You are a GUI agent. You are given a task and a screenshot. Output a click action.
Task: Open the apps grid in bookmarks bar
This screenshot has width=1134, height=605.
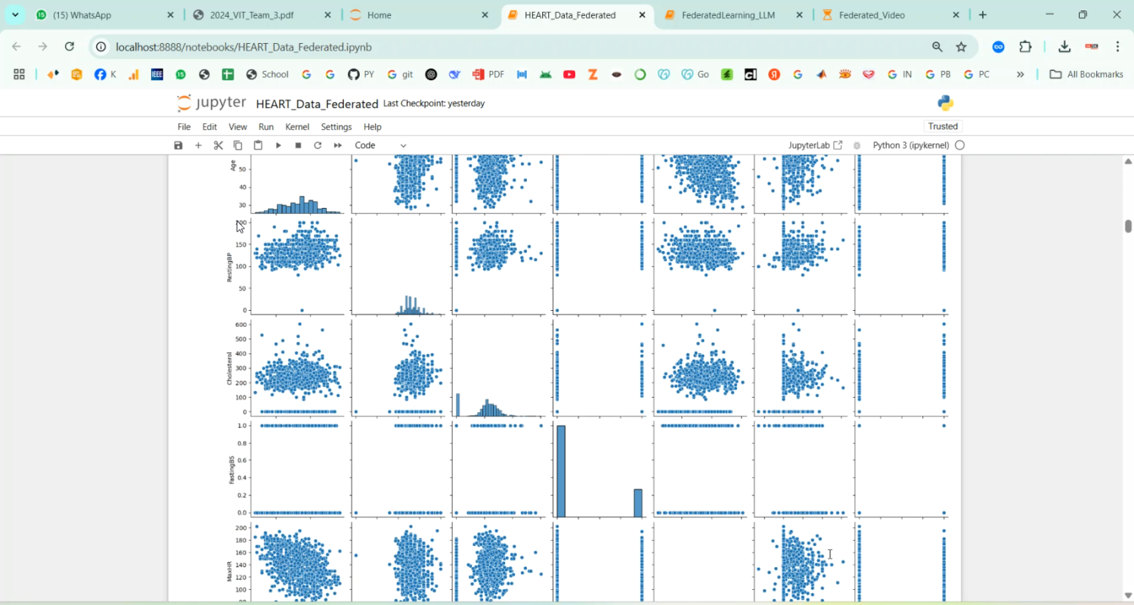tap(19, 74)
